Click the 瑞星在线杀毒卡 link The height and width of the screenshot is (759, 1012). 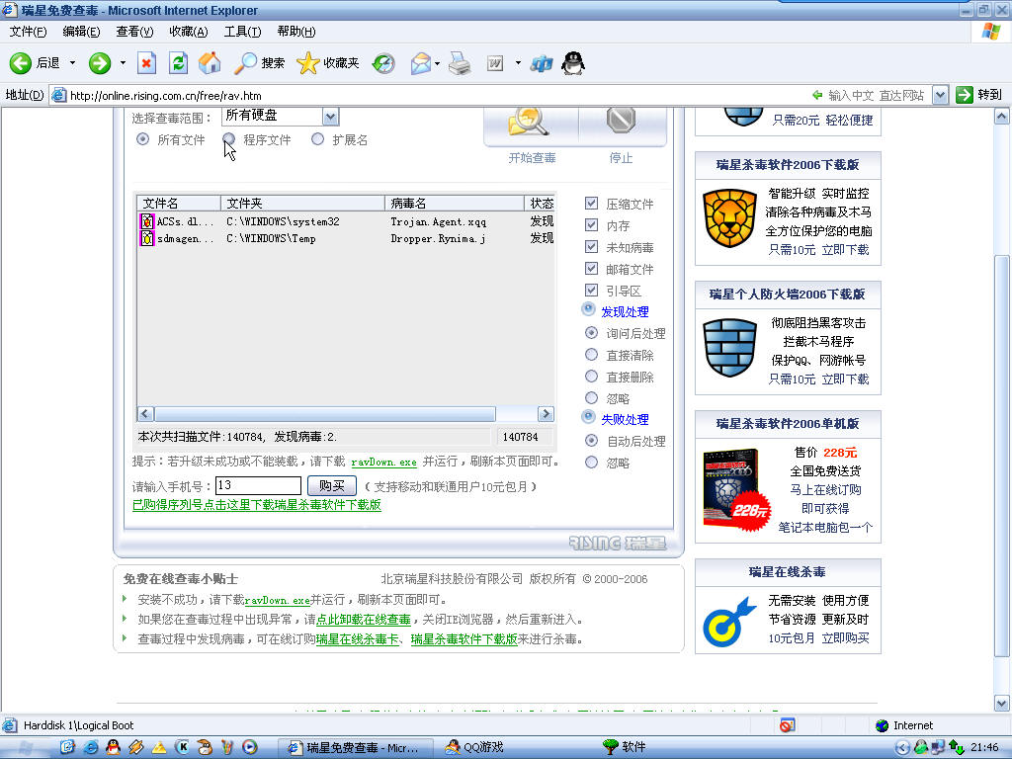pos(358,639)
